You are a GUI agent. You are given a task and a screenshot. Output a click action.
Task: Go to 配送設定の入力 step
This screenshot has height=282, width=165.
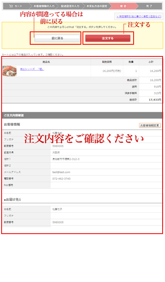70,6
